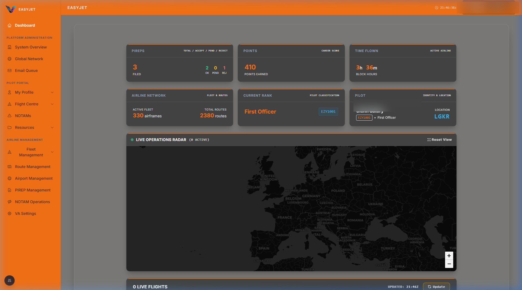Image resolution: width=522 pixels, height=290 pixels.
Task: Click the Email Queue envelope icon
Action: (x=10, y=71)
